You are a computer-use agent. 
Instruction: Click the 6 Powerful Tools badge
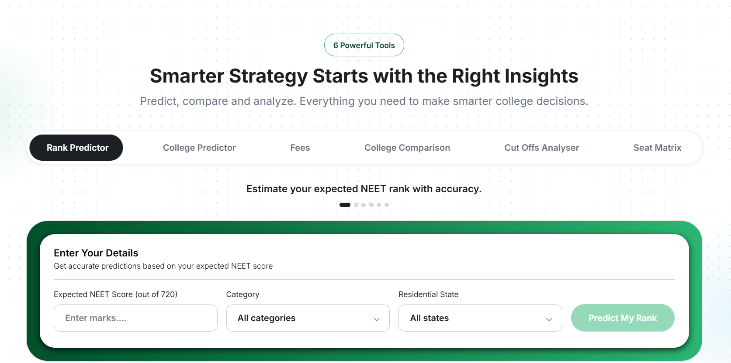[x=364, y=45]
